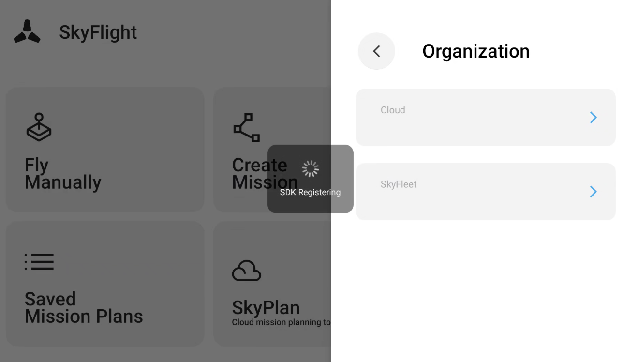Click the waypoint path icon above Create Mission

[x=247, y=127]
